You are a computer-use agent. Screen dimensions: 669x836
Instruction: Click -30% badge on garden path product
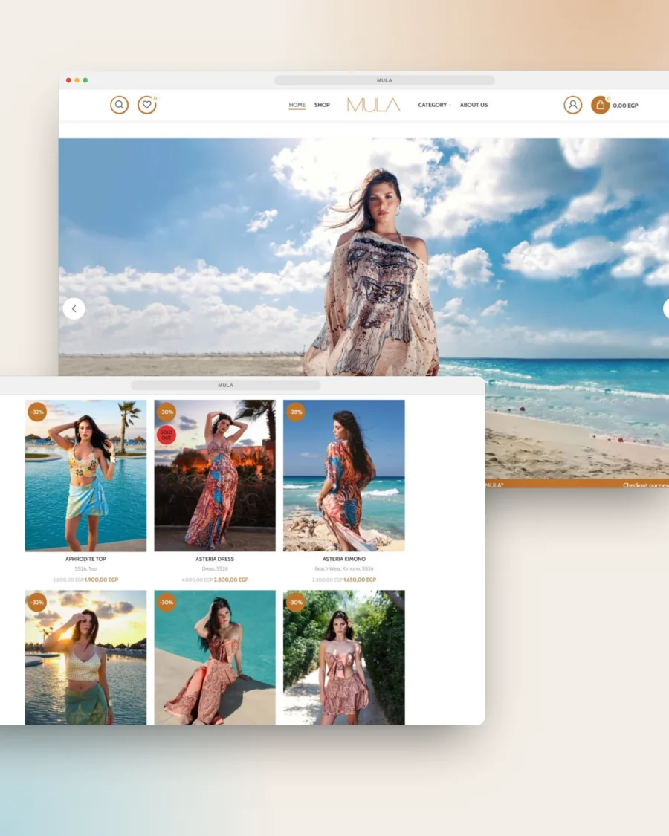point(296,603)
